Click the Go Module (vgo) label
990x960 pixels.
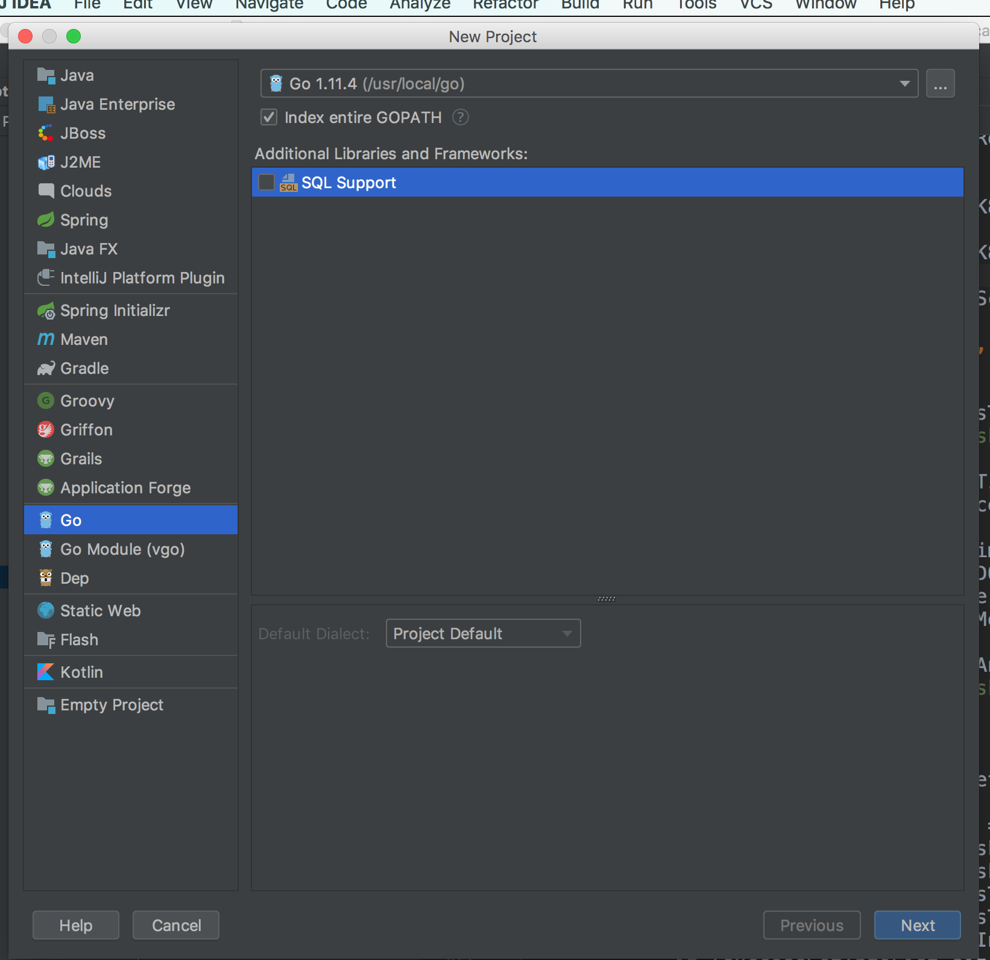click(x=122, y=549)
